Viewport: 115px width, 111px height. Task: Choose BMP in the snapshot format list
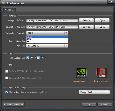pos(47,42)
